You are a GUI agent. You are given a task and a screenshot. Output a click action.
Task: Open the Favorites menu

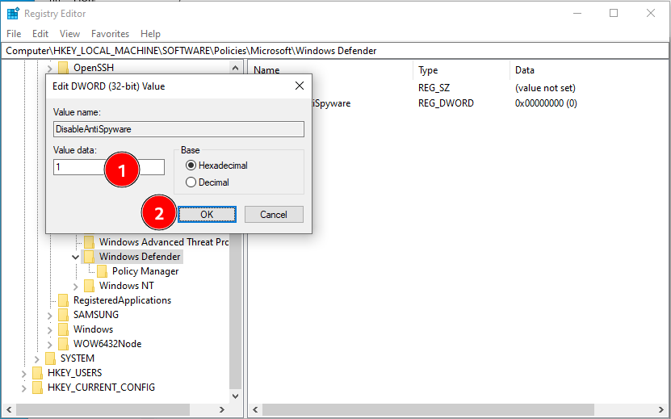[110, 34]
